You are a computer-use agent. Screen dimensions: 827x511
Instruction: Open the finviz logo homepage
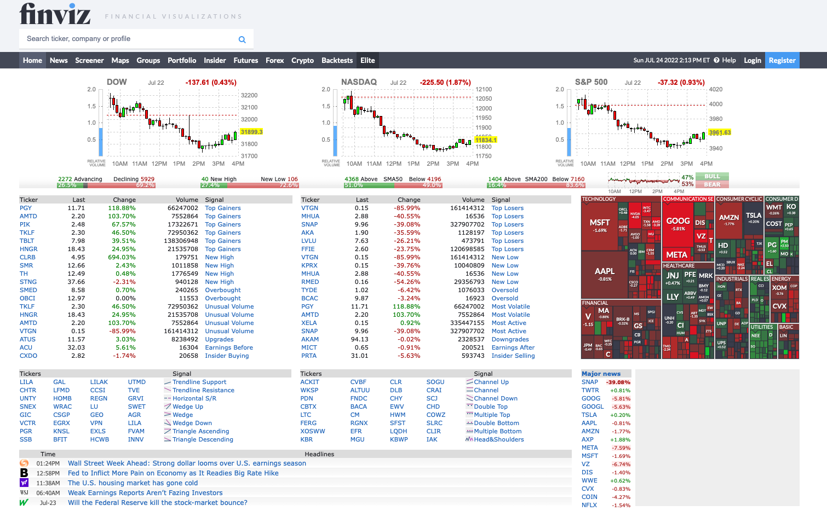(x=55, y=14)
